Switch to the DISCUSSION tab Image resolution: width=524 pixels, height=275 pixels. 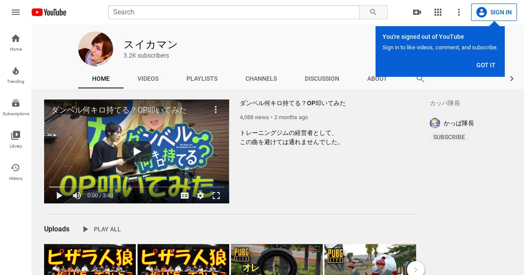coord(322,79)
